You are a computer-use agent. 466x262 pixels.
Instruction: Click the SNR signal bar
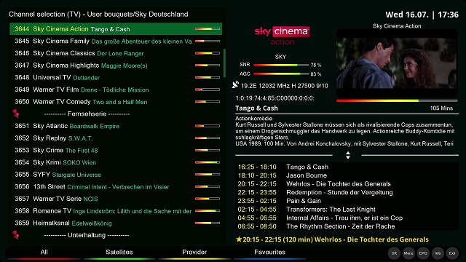[281, 65]
